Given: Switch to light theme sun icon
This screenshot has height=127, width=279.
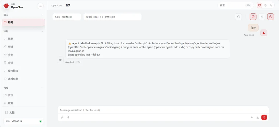Looking at the screenshot, I should pos(265,5).
